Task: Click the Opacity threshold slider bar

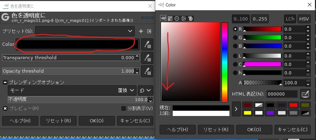Action: point(69,71)
